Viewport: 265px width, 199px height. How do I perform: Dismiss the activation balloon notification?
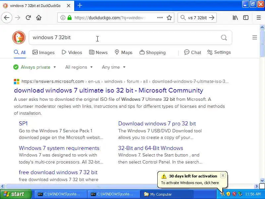[x=223, y=175]
